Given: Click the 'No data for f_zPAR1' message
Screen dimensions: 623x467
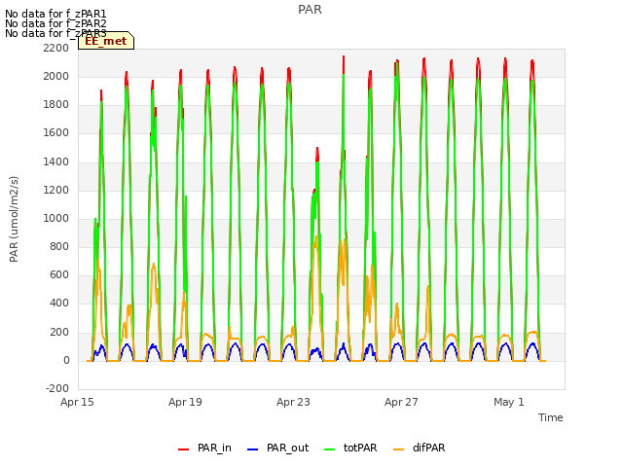Looking at the screenshot, I should click(x=55, y=15).
